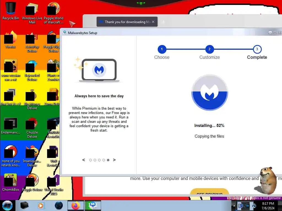Open the Recycle Bin desktop icon
The height and width of the screenshot is (211, 282).
11,11
